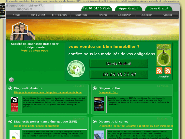Open the Garantie menu item
Viewport: 185px width, 139px height.
(168, 15)
